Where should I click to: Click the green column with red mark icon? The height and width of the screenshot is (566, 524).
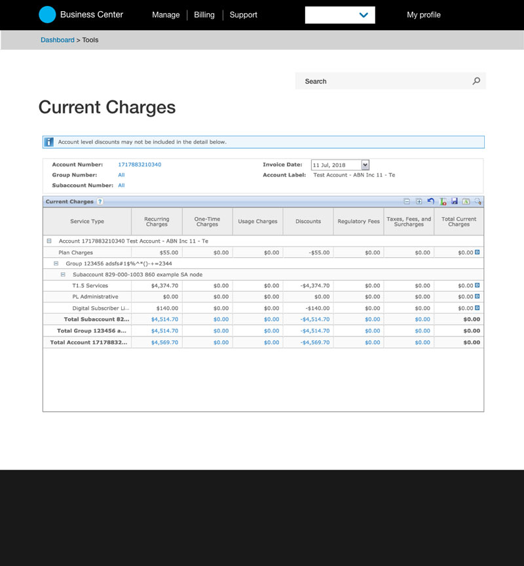click(443, 201)
